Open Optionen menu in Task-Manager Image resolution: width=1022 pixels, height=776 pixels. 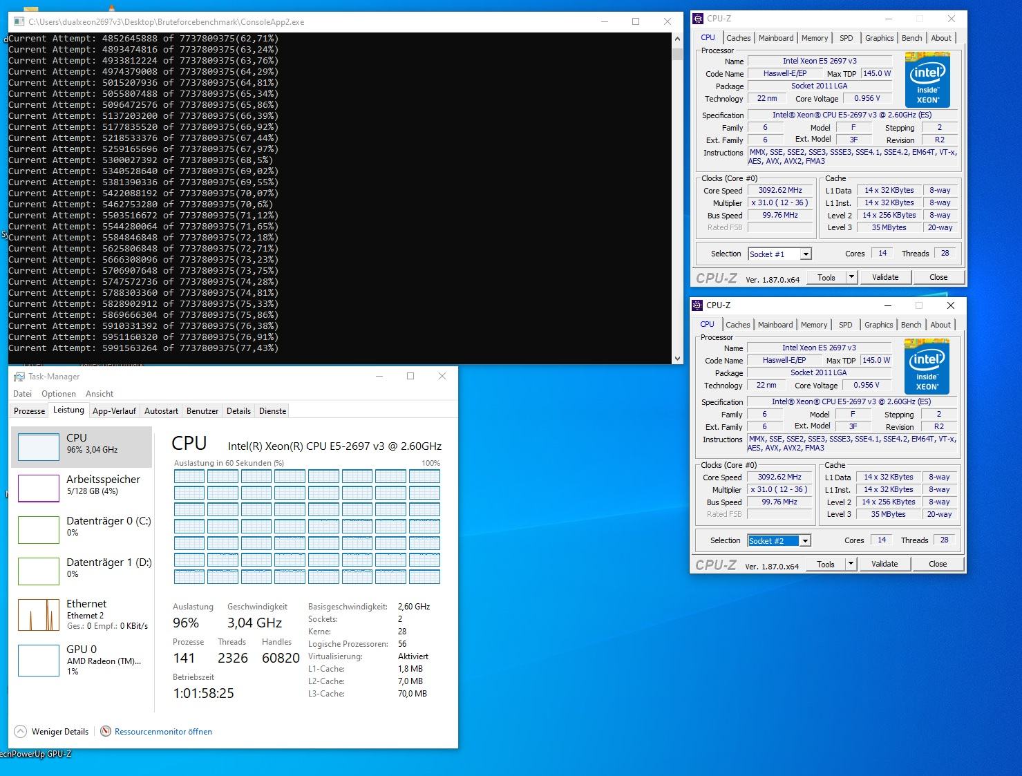(x=59, y=394)
